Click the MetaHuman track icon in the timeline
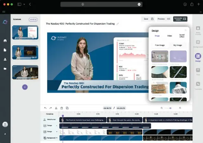Image resolution: width=203 pixels, height=143 pixels. [44, 120]
